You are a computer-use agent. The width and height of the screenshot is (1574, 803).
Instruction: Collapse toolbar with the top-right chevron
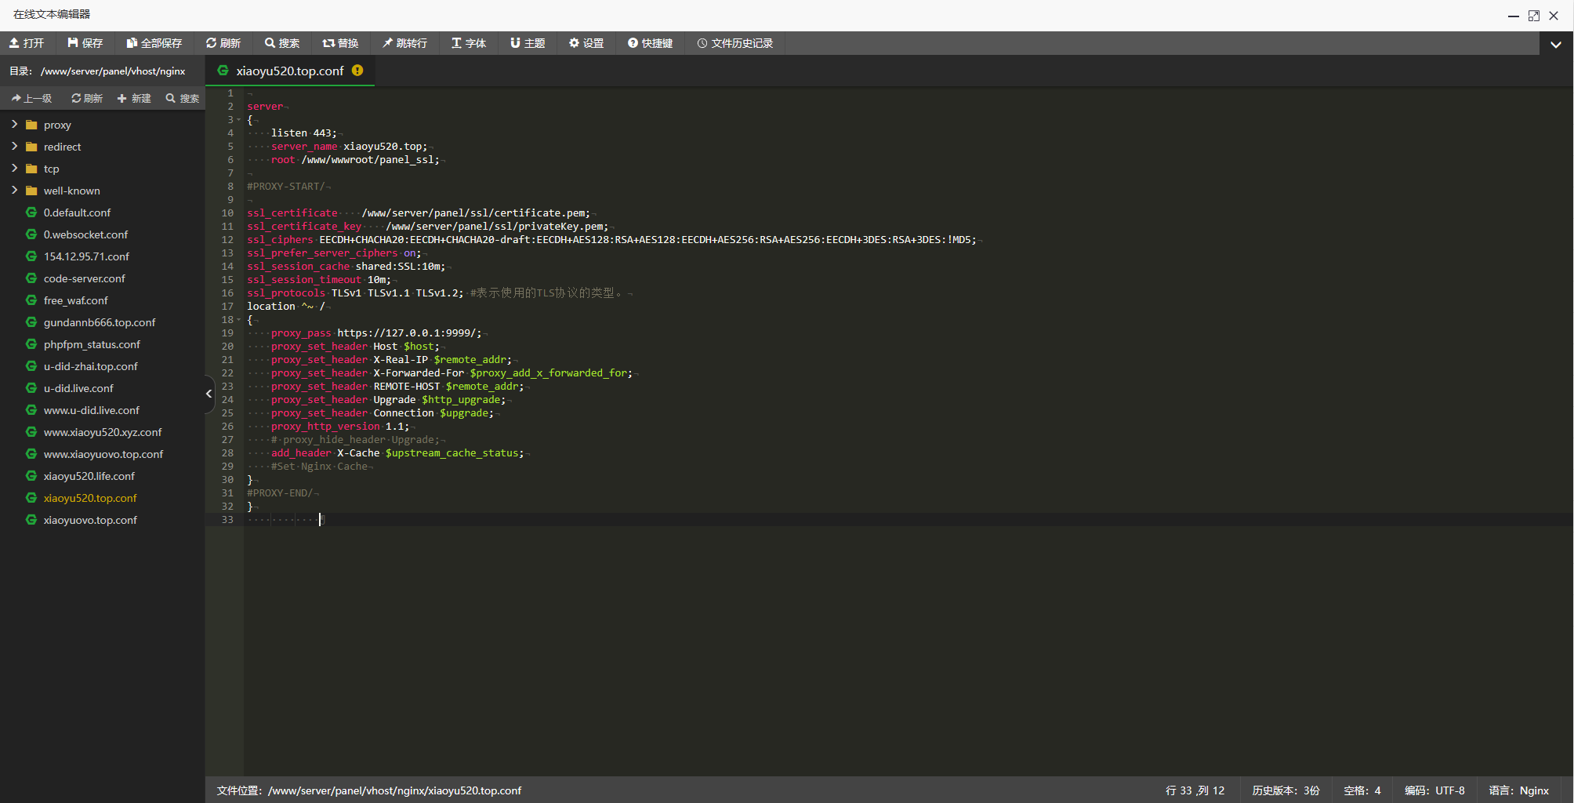[x=1556, y=44]
